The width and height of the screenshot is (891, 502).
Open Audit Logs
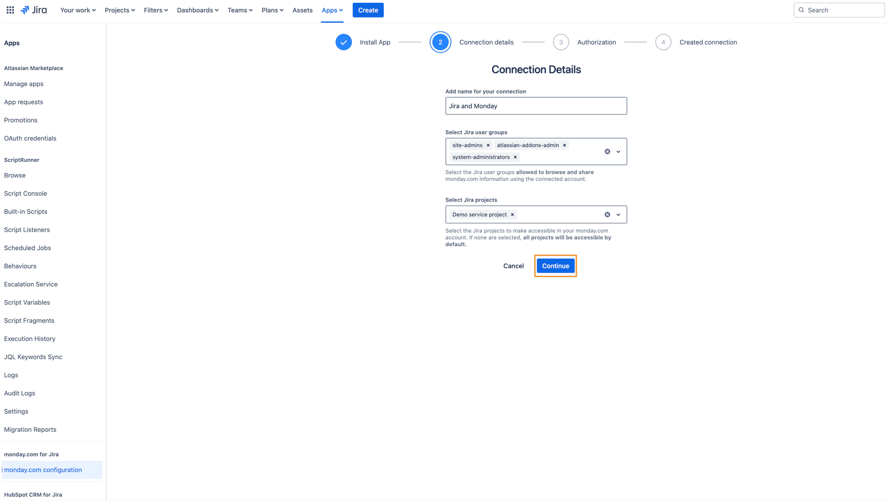[20, 393]
